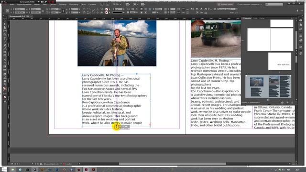Select the Selection tool arrow
306x172 pixels.
5,21
